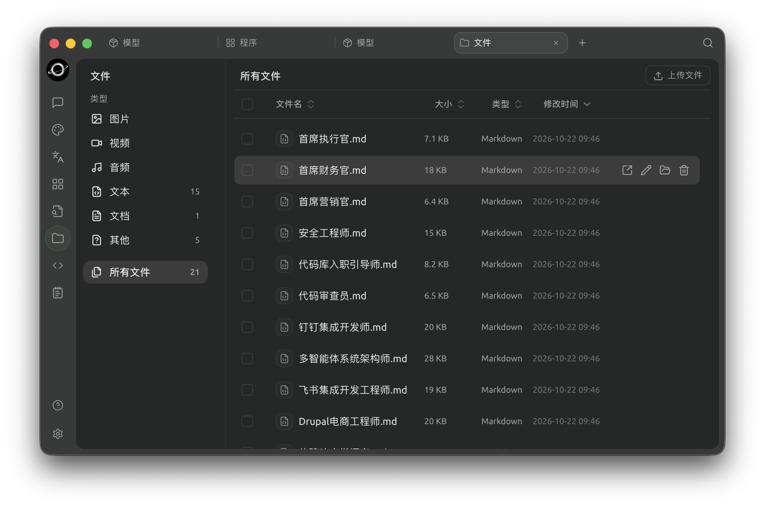Open the translate sidebar icon

pyautogui.click(x=57, y=157)
